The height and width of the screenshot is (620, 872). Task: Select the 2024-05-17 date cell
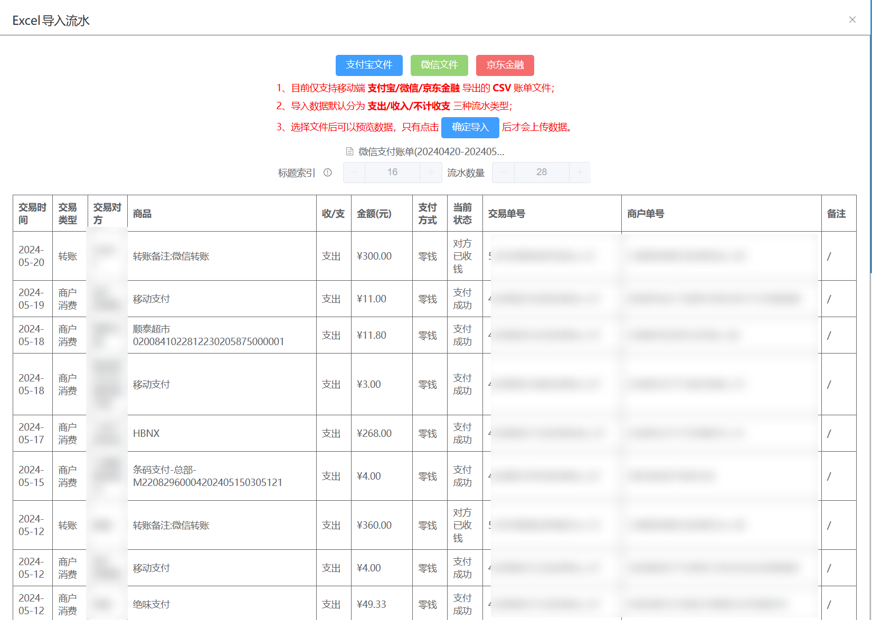click(x=33, y=433)
